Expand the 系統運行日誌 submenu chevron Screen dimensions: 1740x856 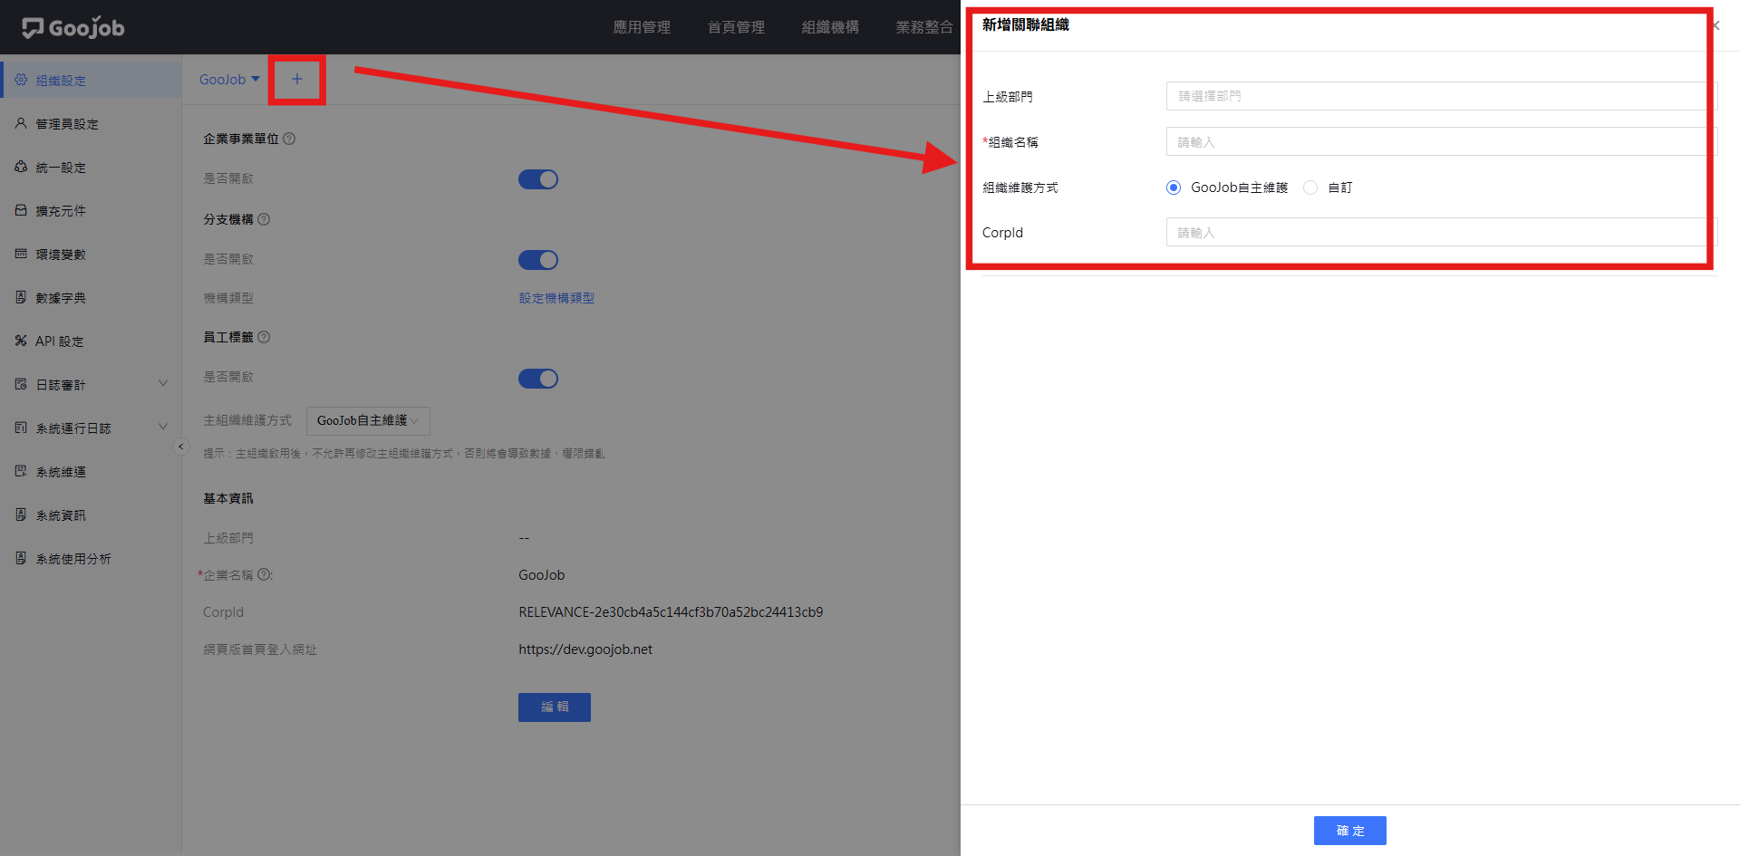click(163, 428)
